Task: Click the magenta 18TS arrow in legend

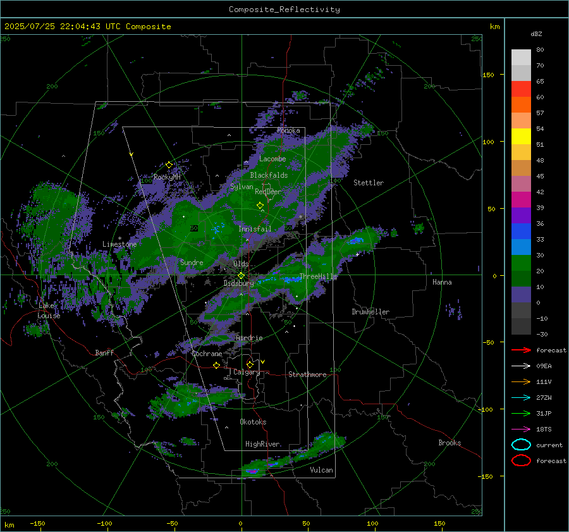Action: [521, 430]
